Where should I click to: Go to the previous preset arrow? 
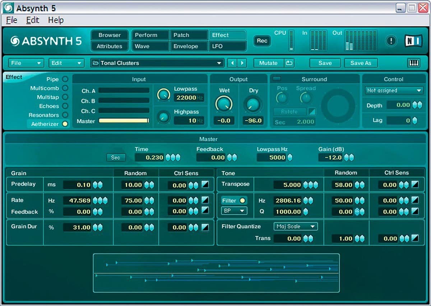(232, 63)
